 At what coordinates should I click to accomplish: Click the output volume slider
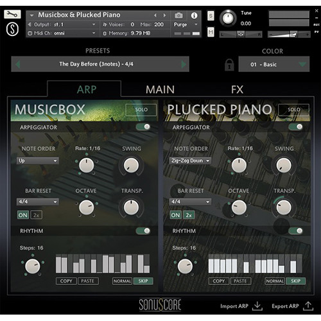point(289,34)
